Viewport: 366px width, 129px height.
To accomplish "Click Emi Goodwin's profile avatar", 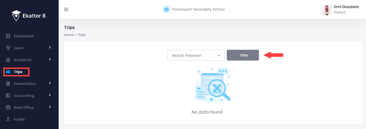I will pos(326,9).
